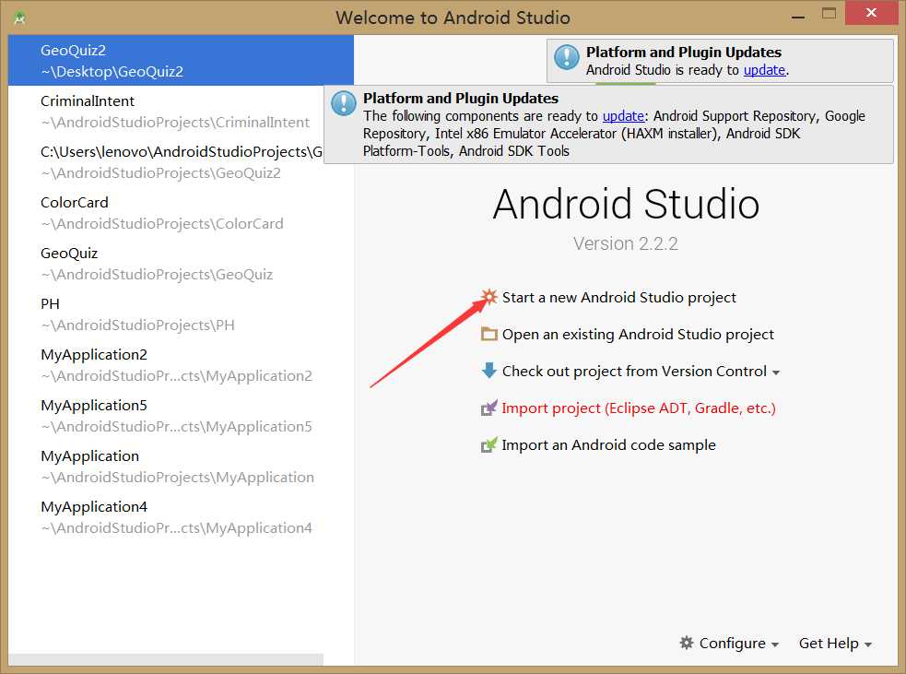Maximize the Welcome to Android Studio window
The width and height of the screenshot is (906, 674).
tap(829, 14)
